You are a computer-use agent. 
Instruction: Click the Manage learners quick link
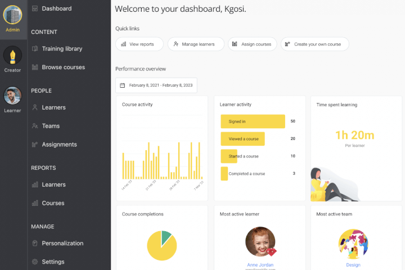tap(196, 44)
